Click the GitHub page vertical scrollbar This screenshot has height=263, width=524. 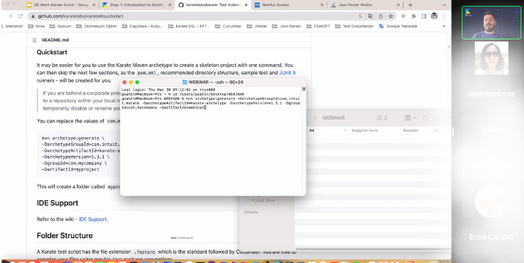[x=449, y=47]
